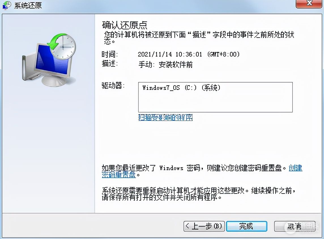Click the 确认还原点 heading
This screenshot has height=239, width=324.
coord(125,25)
